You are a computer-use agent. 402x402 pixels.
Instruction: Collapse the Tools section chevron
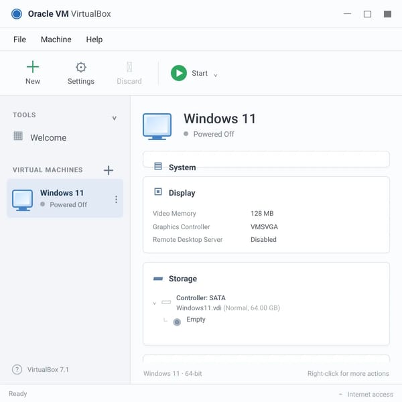pyautogui.click(x=115, y=118)
